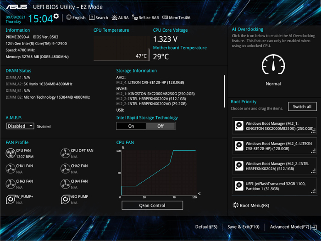Click the KINGSTON boot entry disk icon
The height and width of the screenshot is (241, 321).
coord(239,126)
